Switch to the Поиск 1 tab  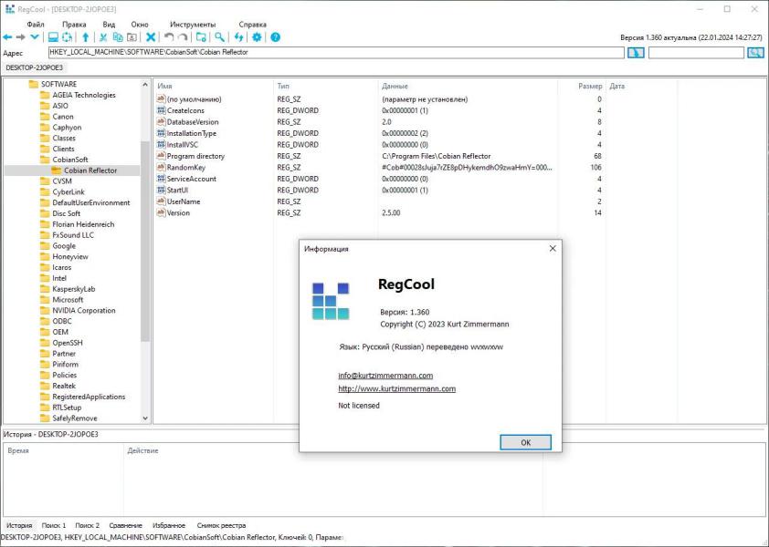click(x=54, y=525)
